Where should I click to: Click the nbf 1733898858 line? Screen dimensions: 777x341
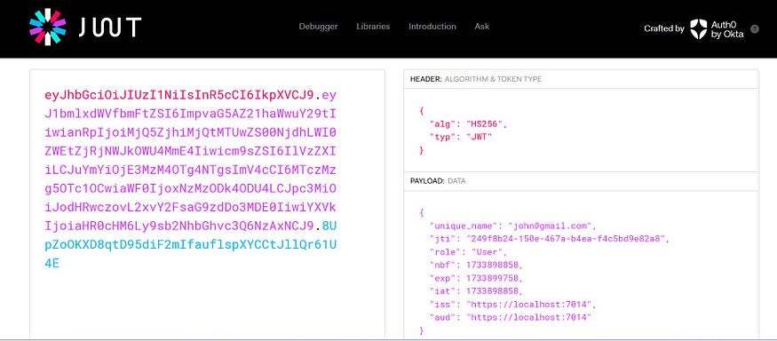pyautogui.click(x=476, y=265)
